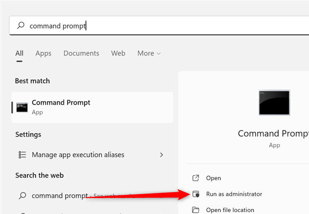Switch to the Apps tab
The image size is (309, 214).
(43, 53)
